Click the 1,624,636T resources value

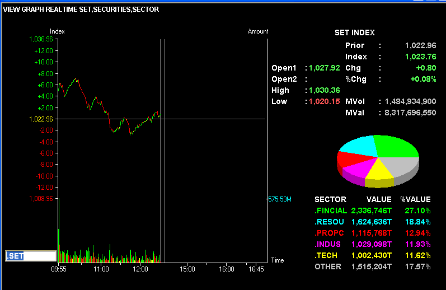coord(371,222)
